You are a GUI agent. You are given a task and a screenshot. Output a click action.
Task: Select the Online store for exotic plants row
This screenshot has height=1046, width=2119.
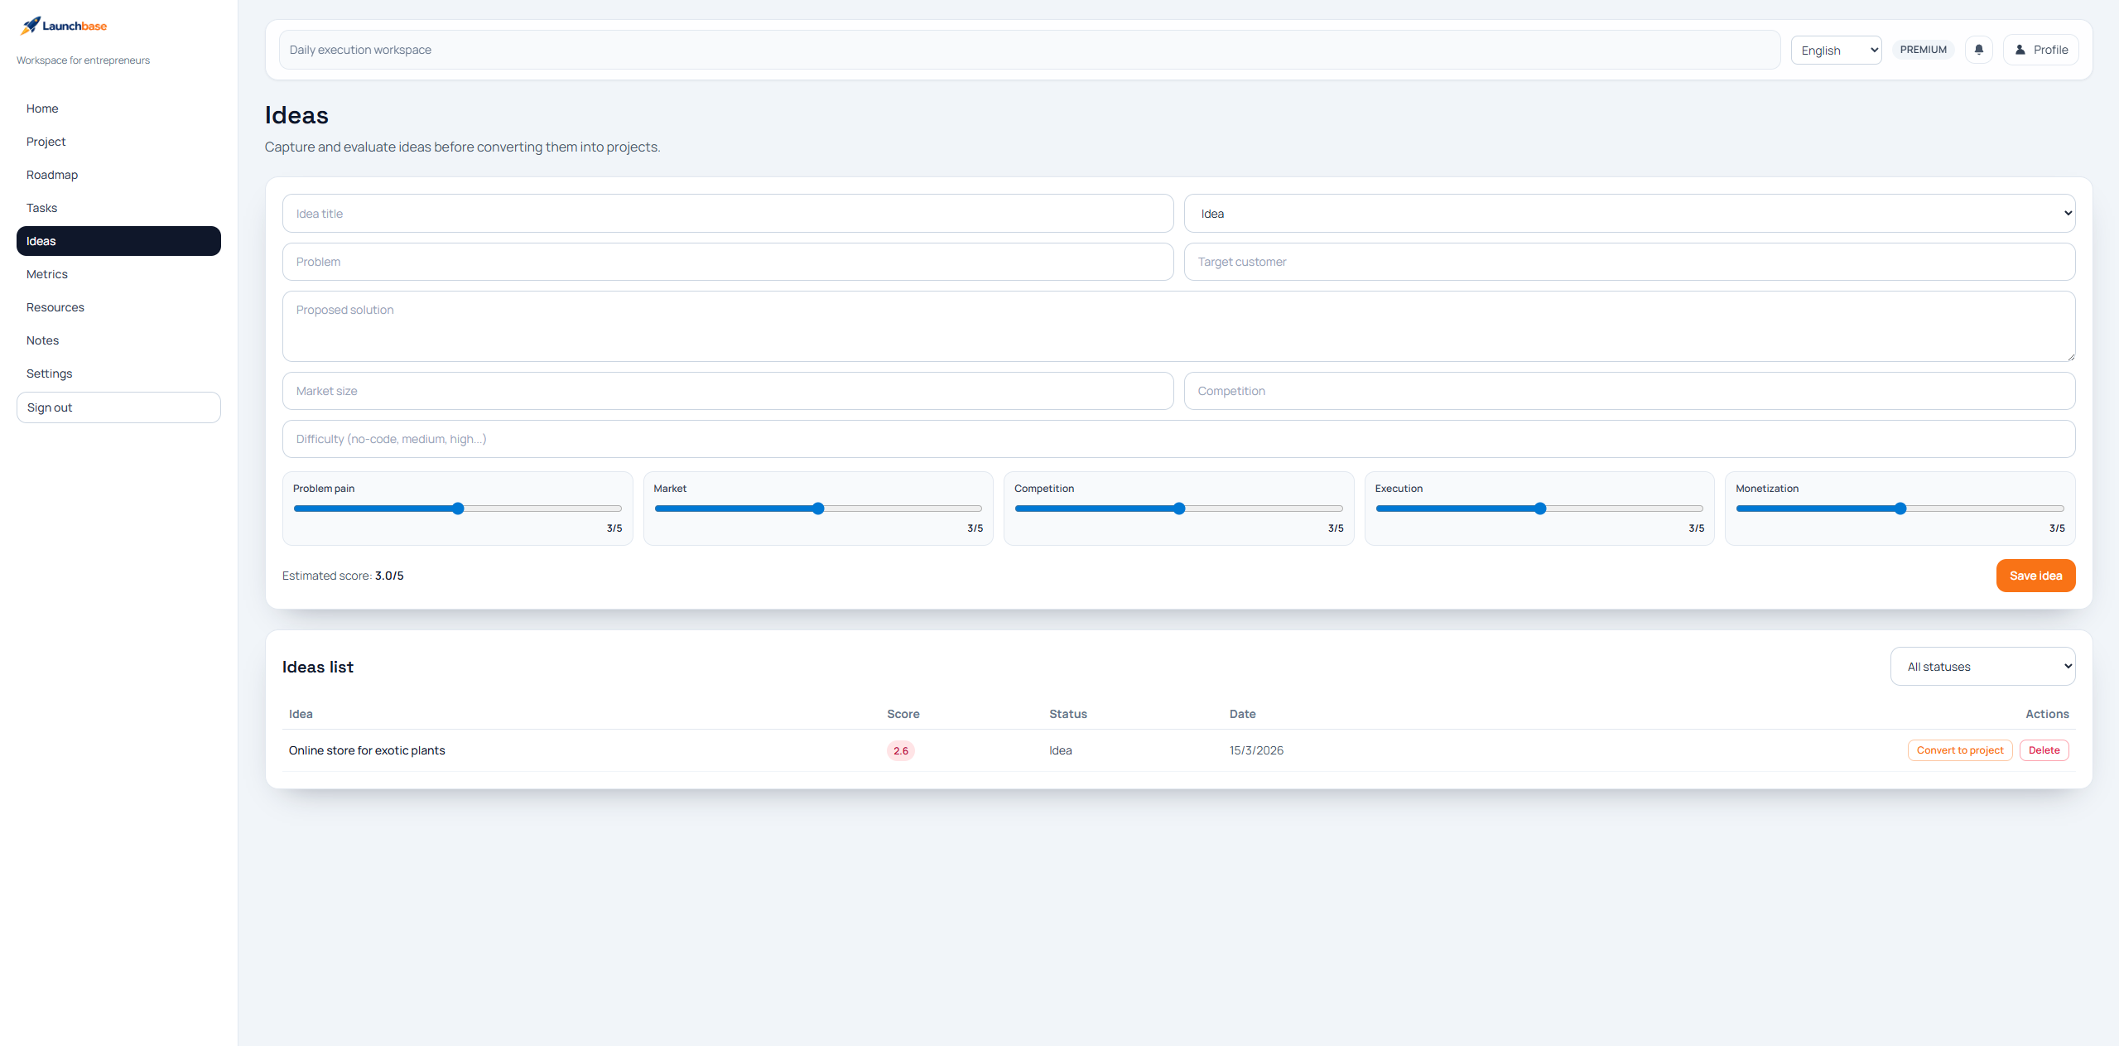point(367,750)
